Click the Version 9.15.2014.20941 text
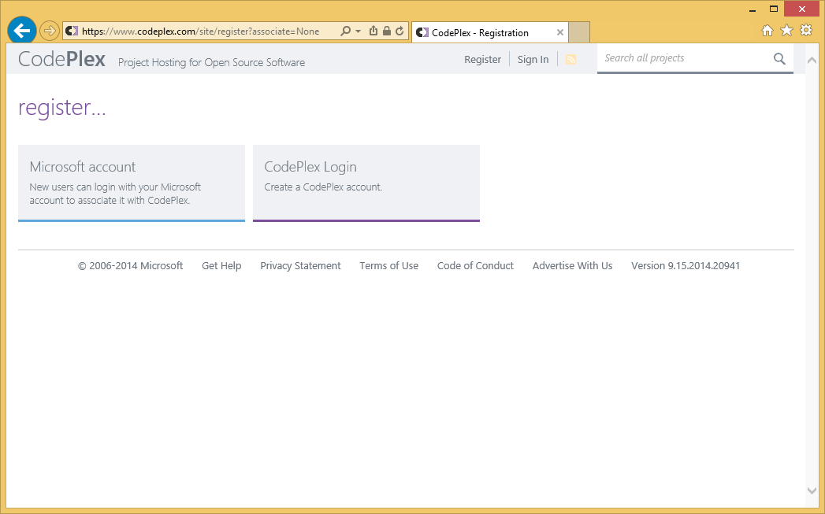Image resolution: width=825 pixels, height=514 pixels. 686,266
